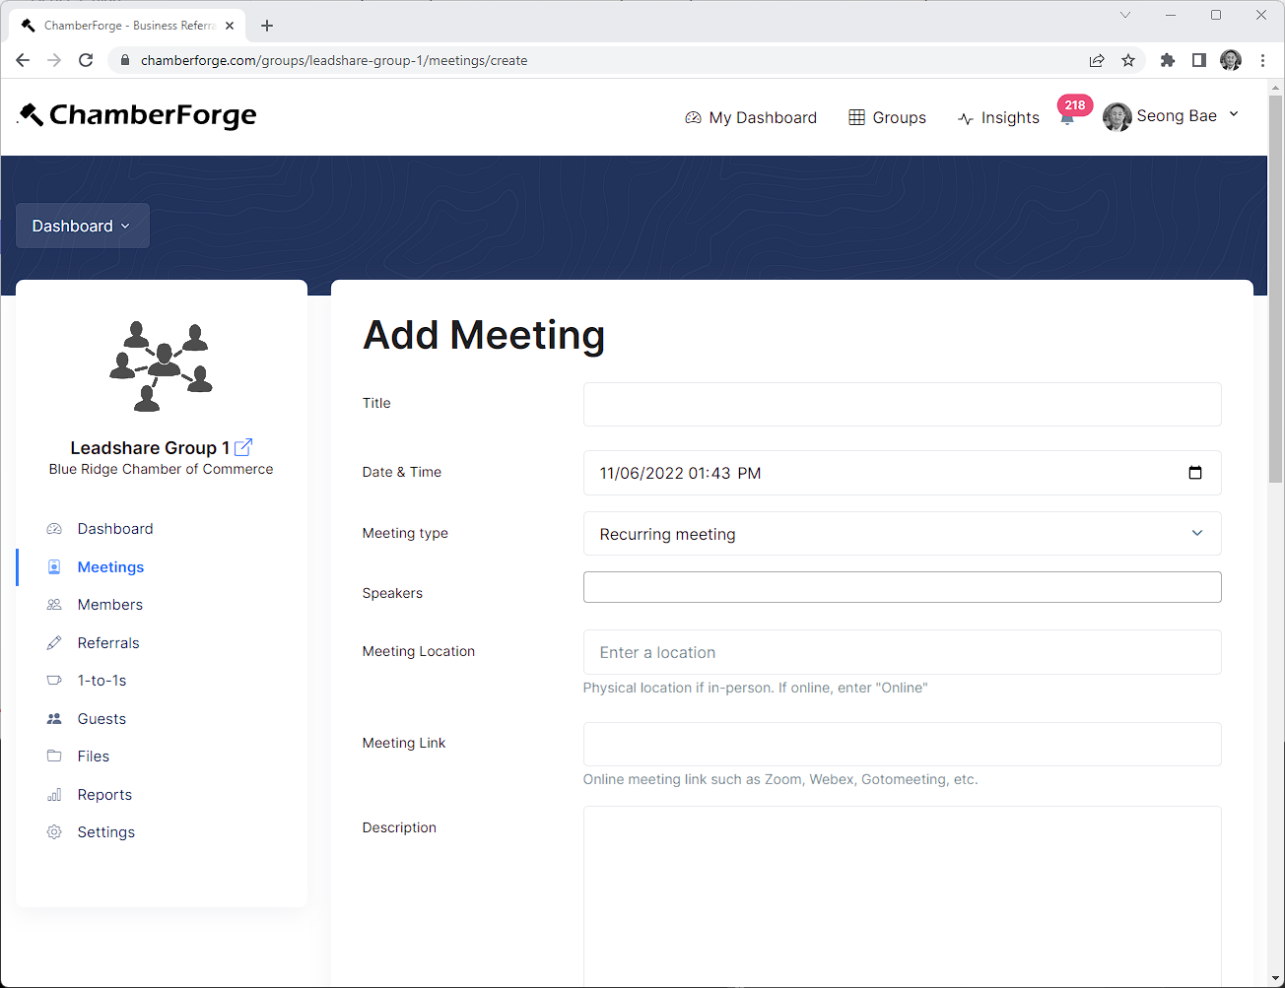This screenshot has width=1285, height=988.
Task: Click the Members sidebar link
Action: [109, 604]
